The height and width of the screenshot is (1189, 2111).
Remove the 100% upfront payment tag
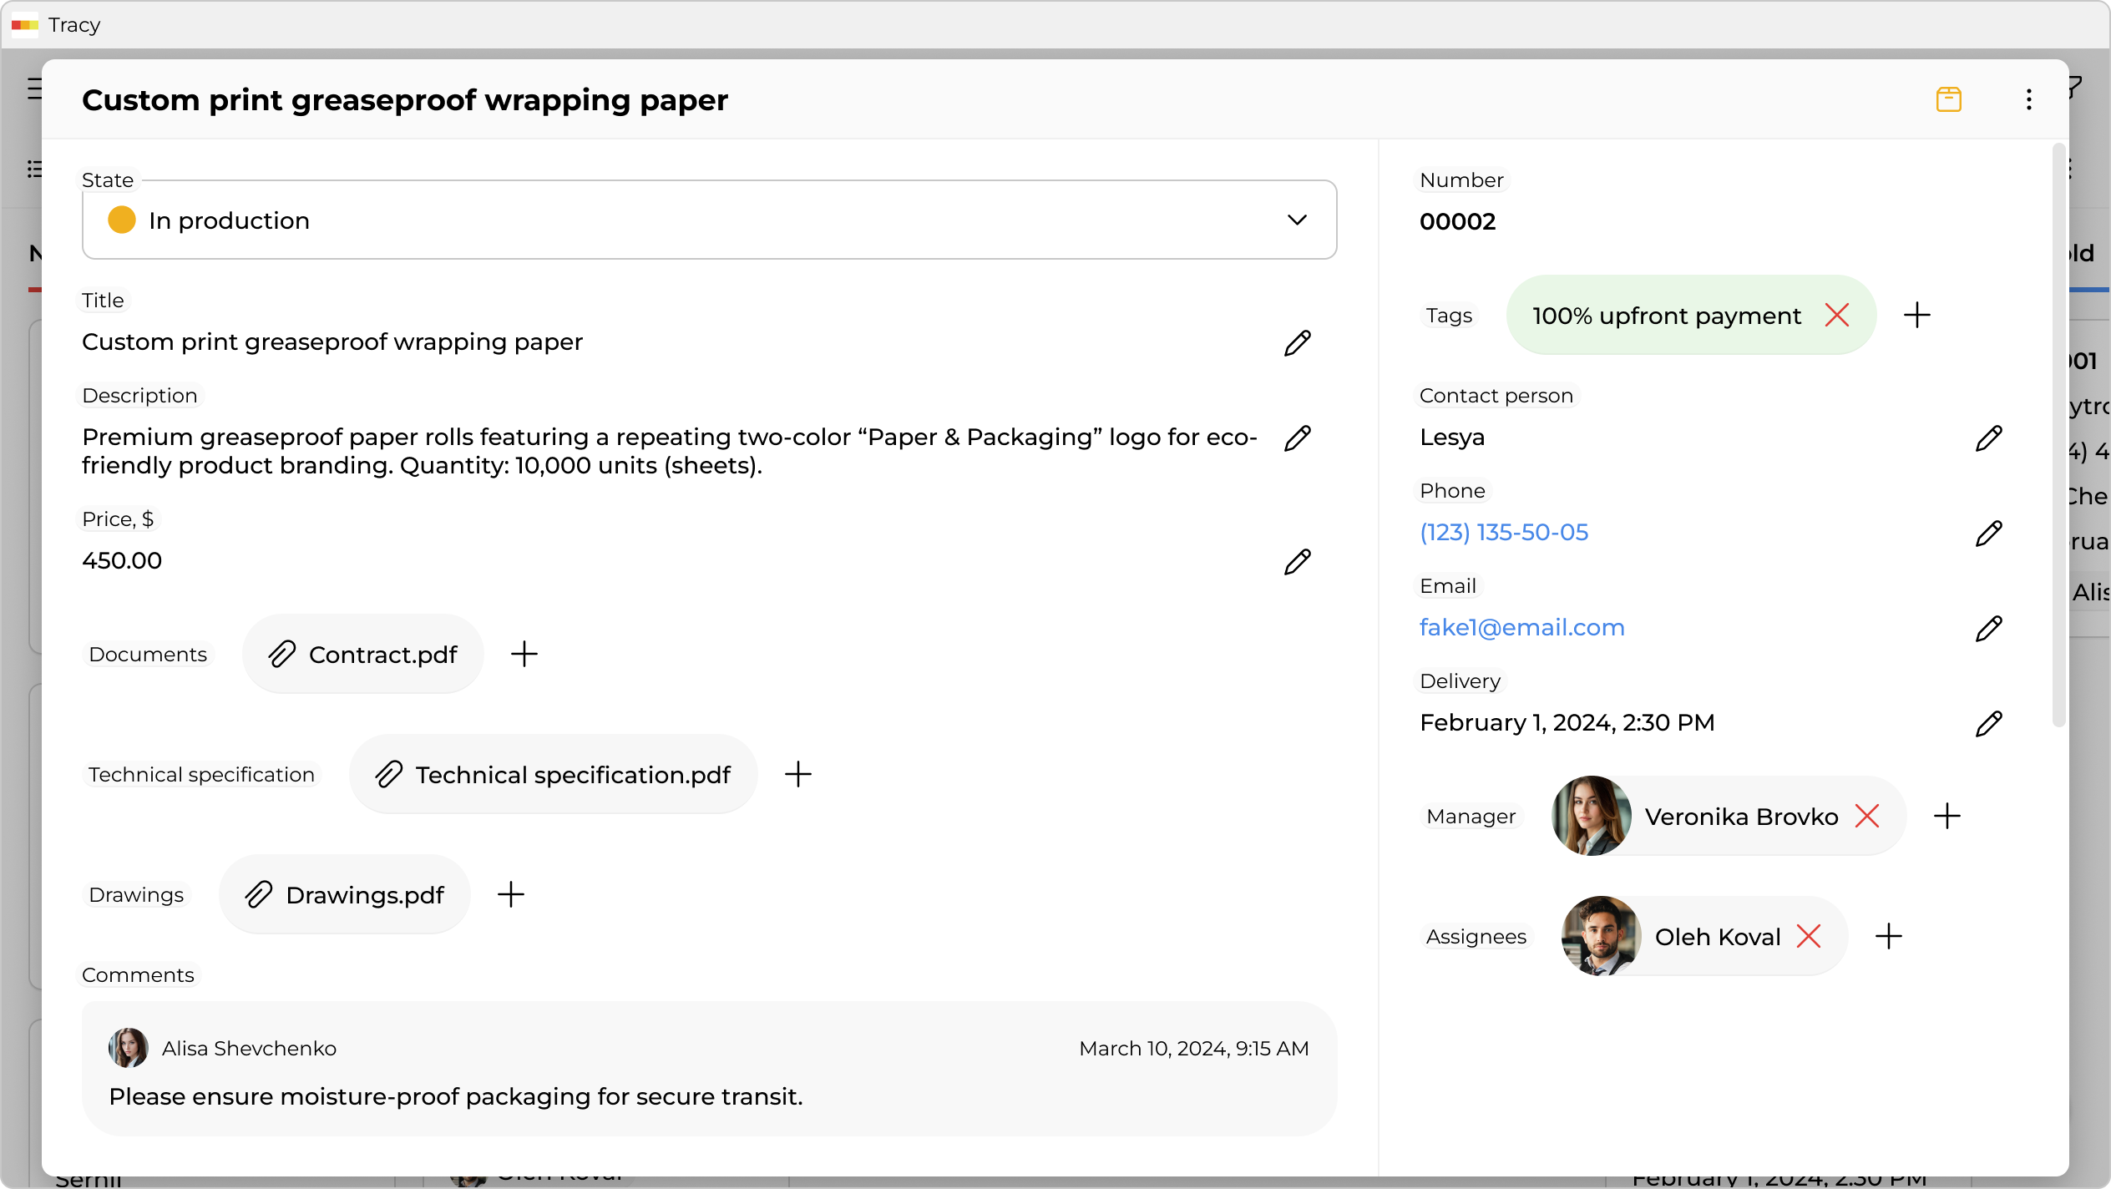click(x=1836, y=316)
